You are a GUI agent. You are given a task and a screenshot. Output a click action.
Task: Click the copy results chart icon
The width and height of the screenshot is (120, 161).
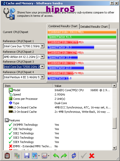pos(17,156)
